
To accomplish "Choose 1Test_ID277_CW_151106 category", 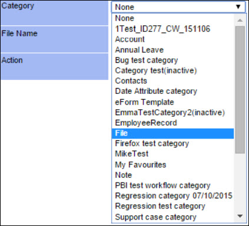I will click(173, 29).
